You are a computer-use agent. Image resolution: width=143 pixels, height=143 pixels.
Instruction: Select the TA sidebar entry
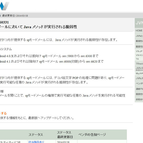[139, 59]
